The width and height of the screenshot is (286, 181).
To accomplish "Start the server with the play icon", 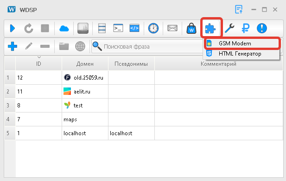I will point(13,28).
